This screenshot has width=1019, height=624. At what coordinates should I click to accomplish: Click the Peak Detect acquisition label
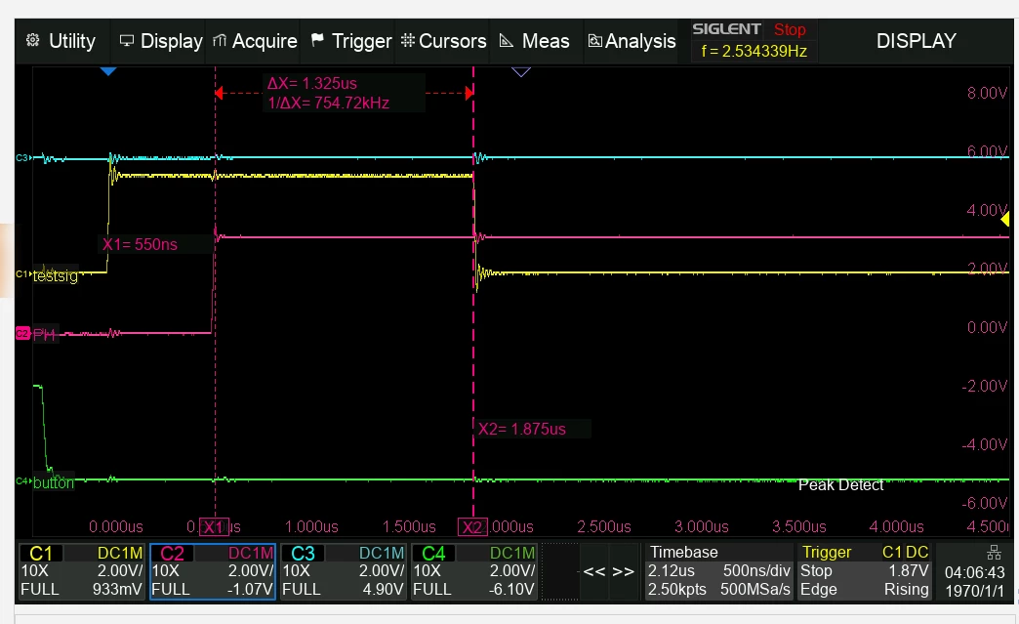click(x=840, y=485)
